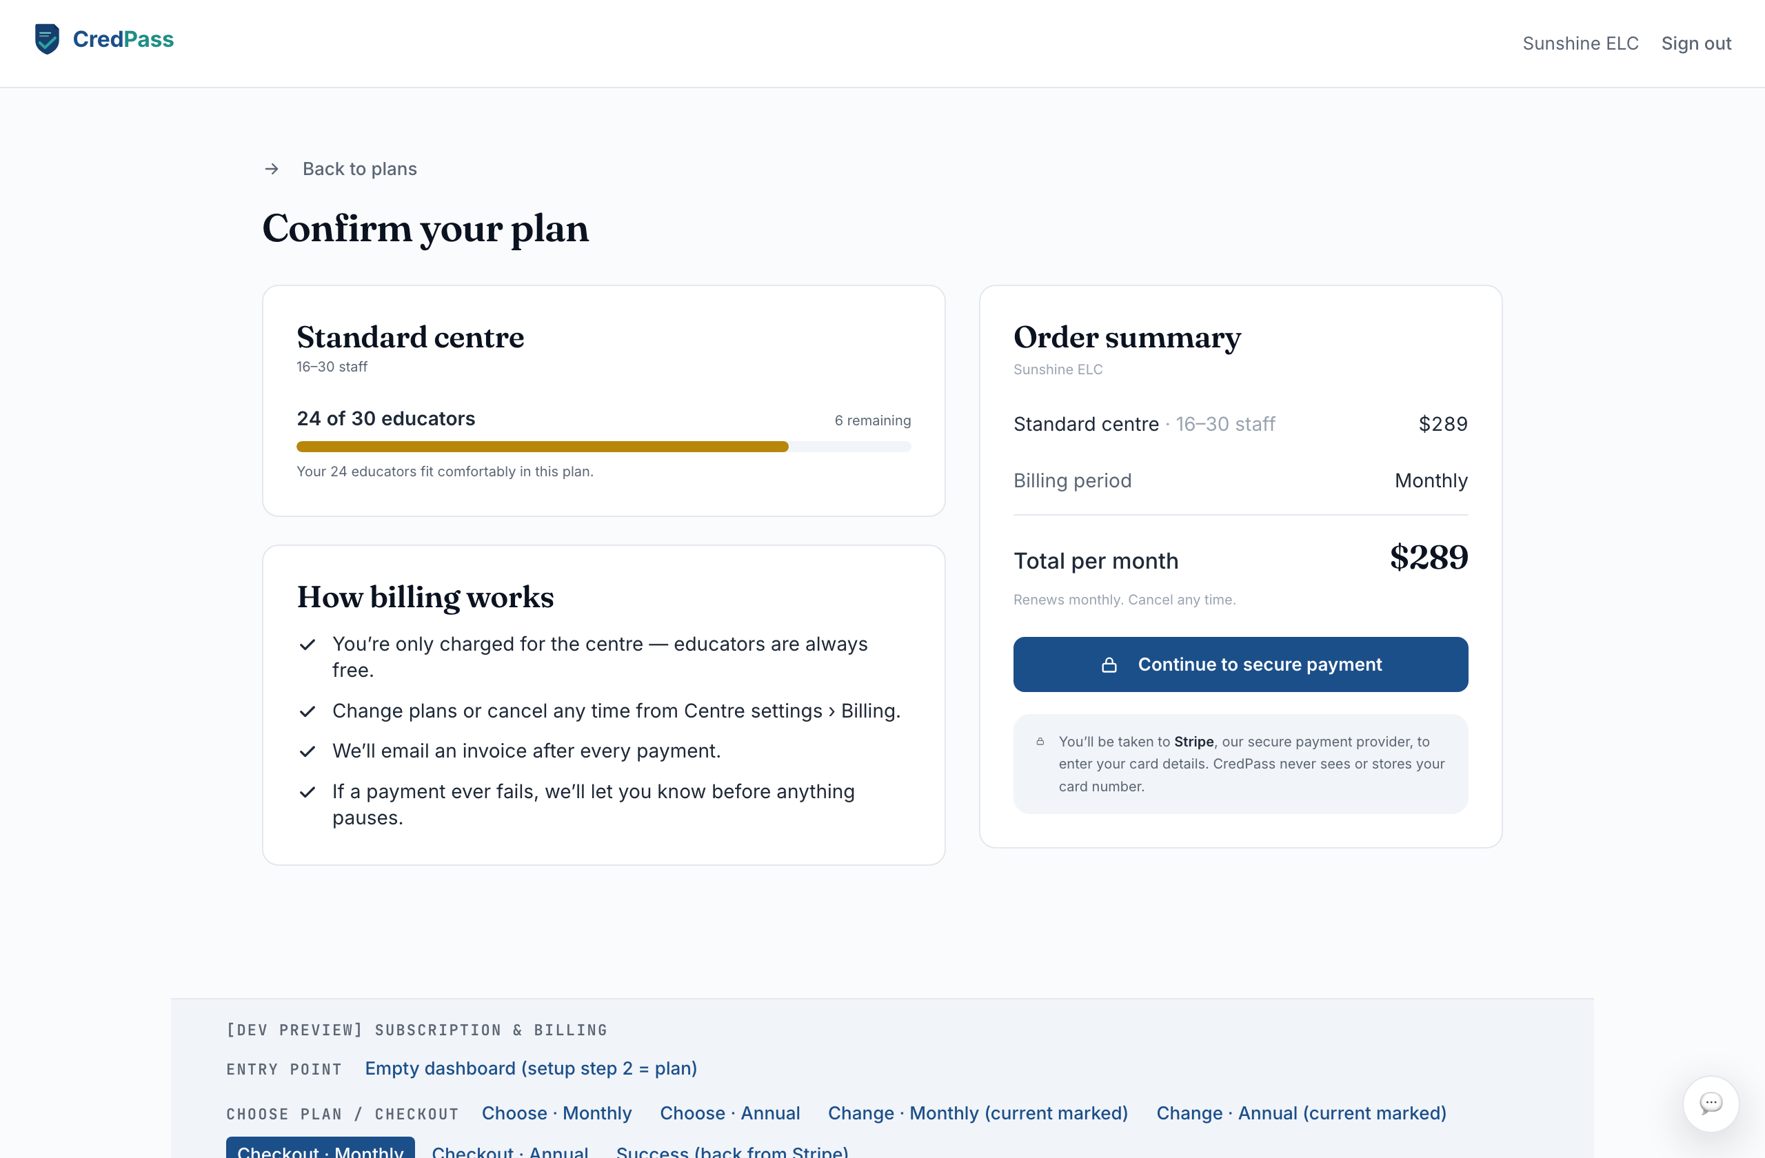Click checkmark next to payment ever fails
1765x1158 pixels.
307,792
